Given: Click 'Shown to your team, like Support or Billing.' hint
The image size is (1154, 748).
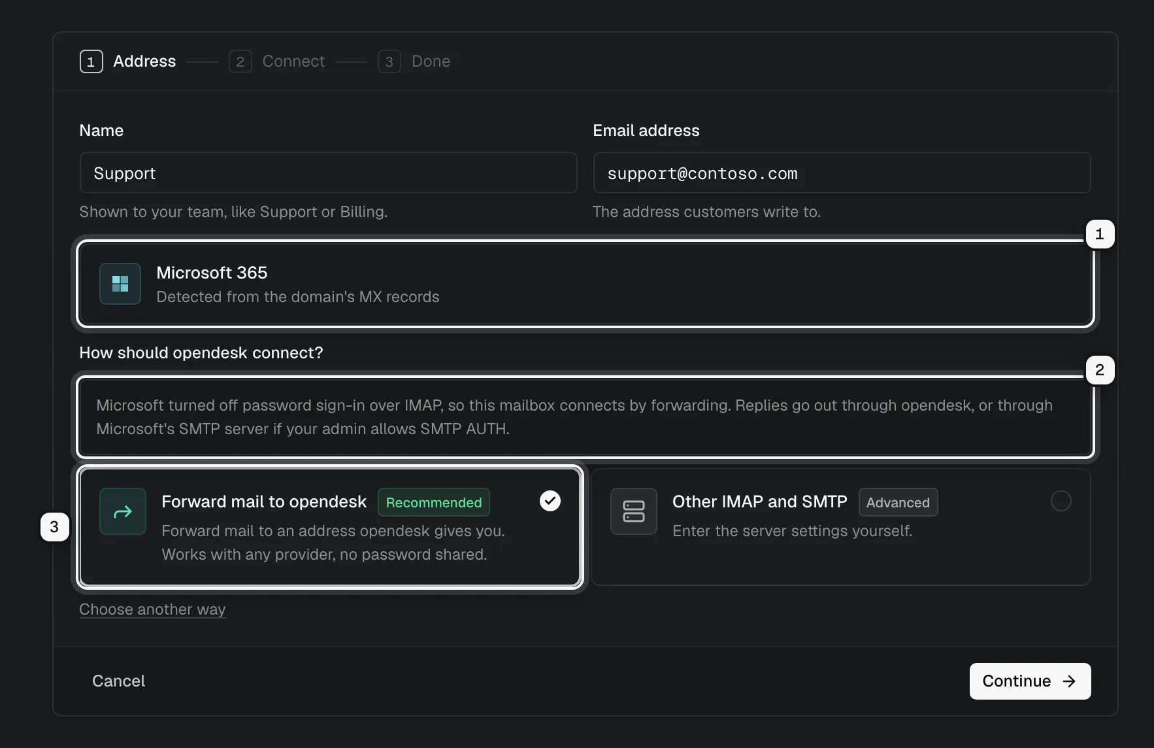Looking at the screenshot, I should [233, 212].
